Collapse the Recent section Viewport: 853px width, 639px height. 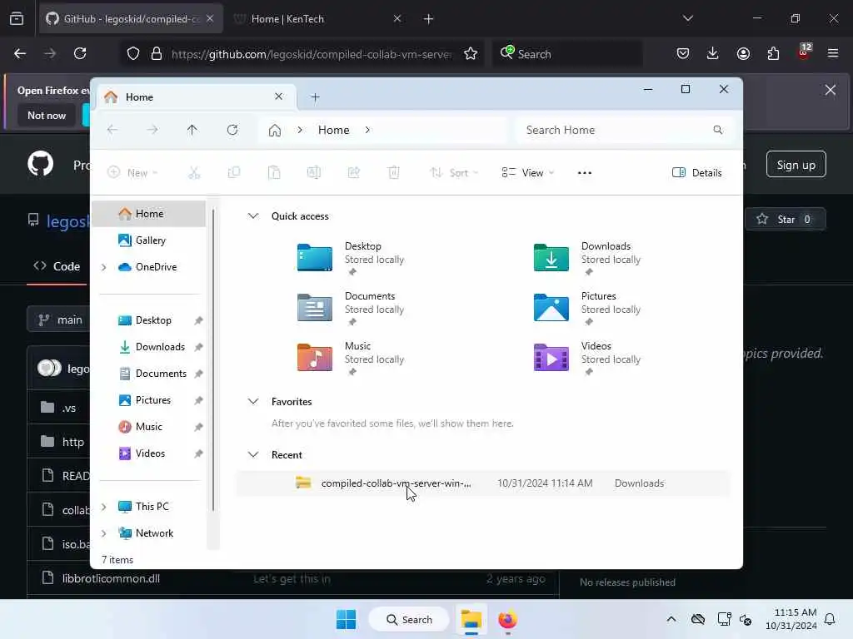[x=253, y=455]
